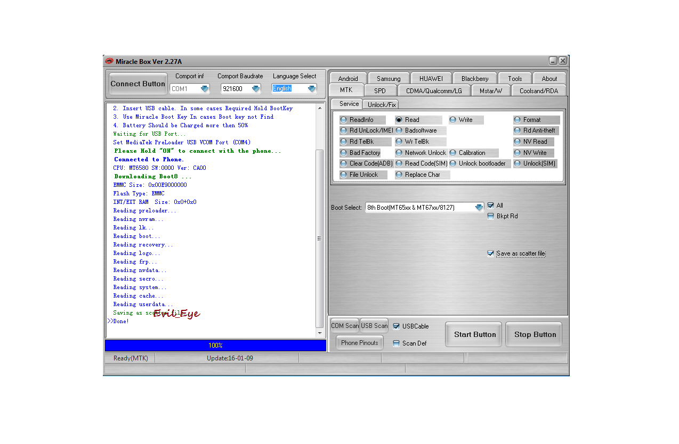Select the Calibration radio option
679x444 pixels.
click(x=474, y=153)
